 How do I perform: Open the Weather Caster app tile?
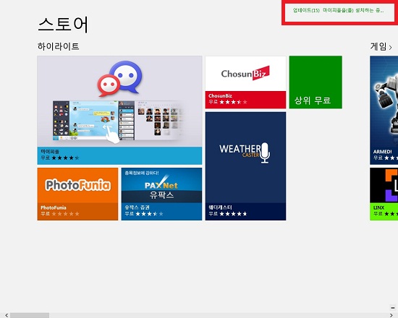pyautogui.click(x=245, y=166)
